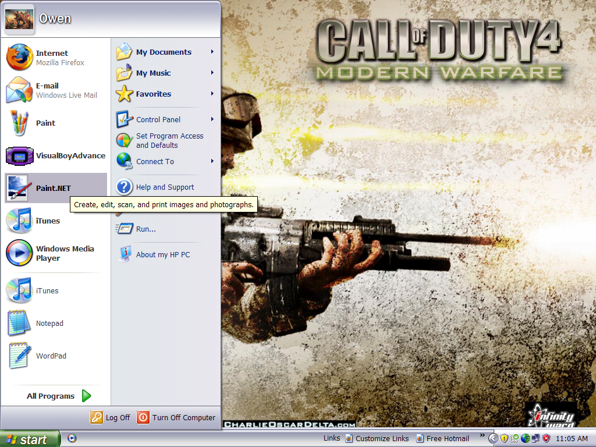596x447 pixels.
Task: Open Help and Support question-mark icon
Action: [124, 187]
